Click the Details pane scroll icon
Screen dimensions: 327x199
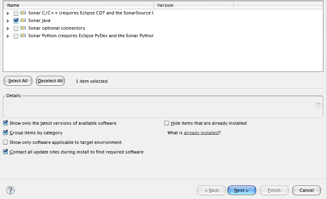pyautogui.click(x=318, y=105)
